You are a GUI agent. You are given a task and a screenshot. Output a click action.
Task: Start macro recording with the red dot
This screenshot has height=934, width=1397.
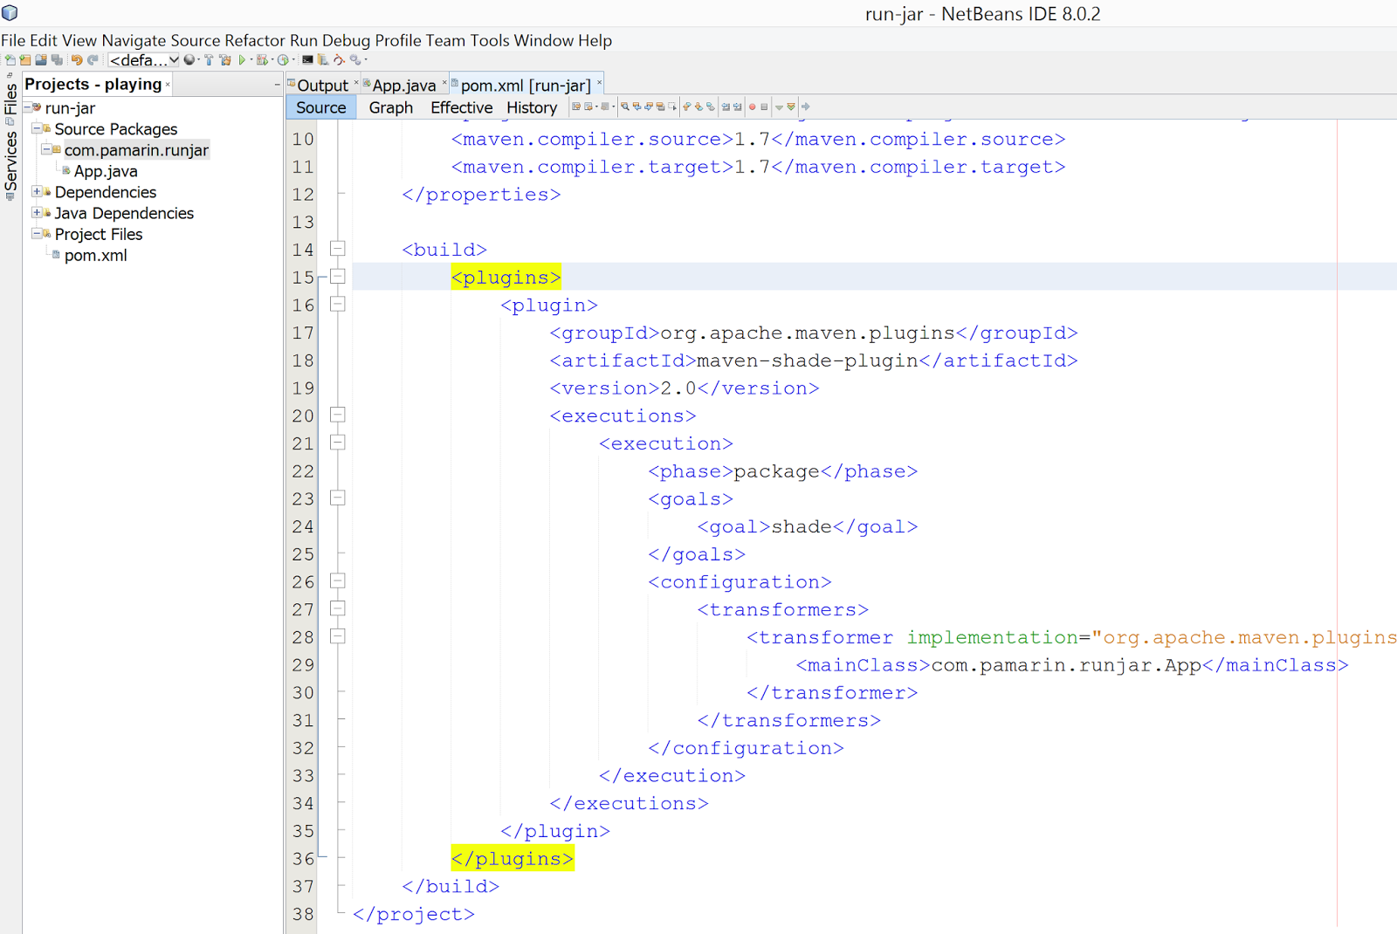click(x=753, y=106)
